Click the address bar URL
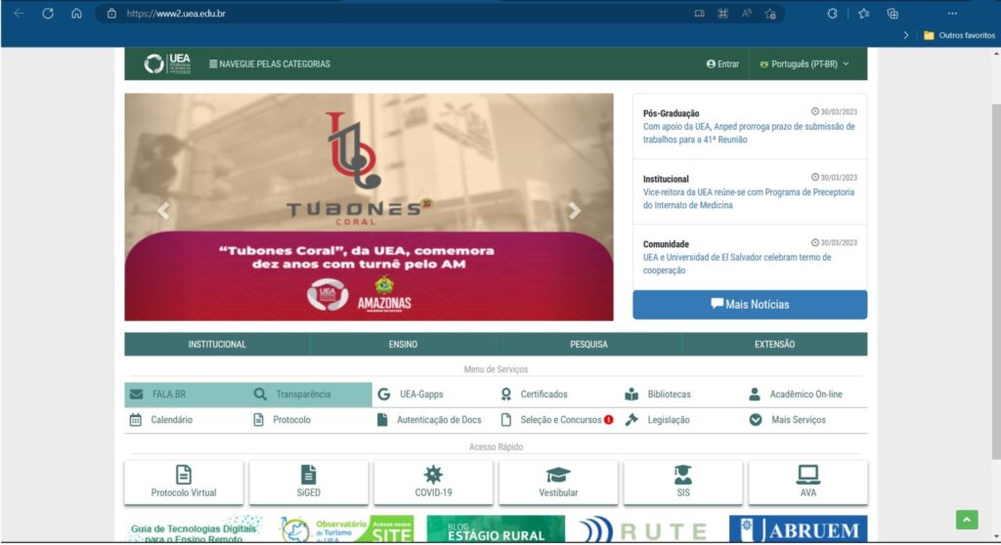This screenshot has height=545, width=1001. 176,14
